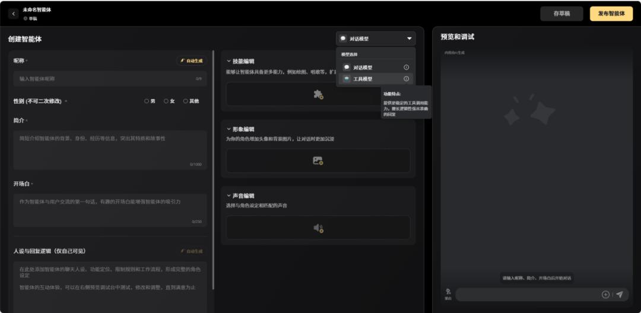Choose 对话模型 from the model list
The height and width of the screenshot is (313, 641).
tap(363, 68)
